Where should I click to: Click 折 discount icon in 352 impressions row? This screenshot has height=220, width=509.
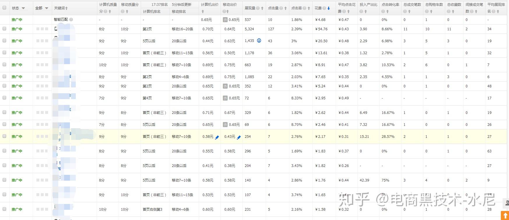(x=225, y=86)
